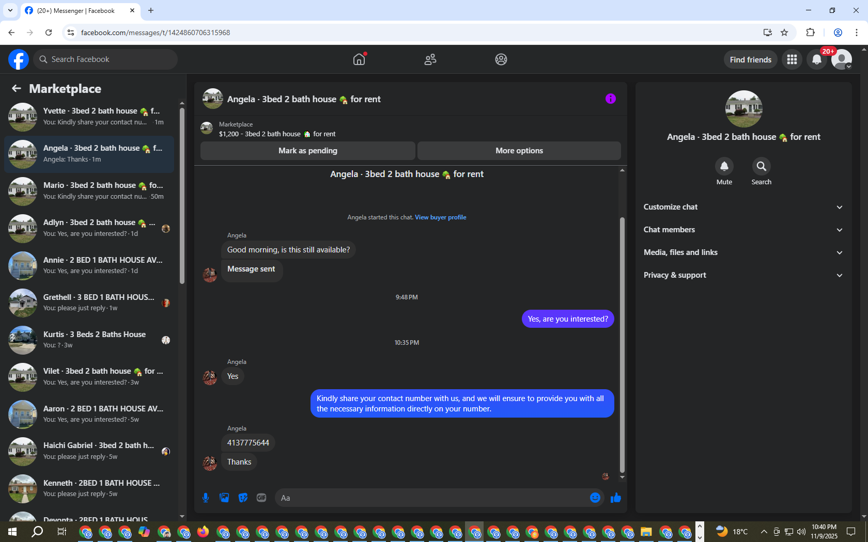Open Haichi Gabriel's chat conversation
This screenshot has height=542, width=868.
[89, 451]
